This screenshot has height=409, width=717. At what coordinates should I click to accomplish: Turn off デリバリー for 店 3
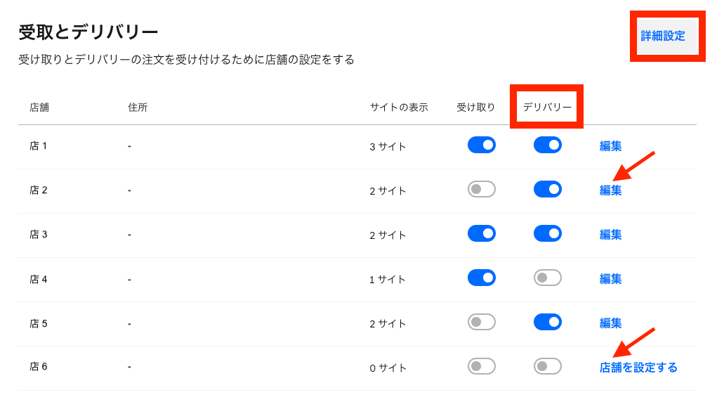[547, 234]
